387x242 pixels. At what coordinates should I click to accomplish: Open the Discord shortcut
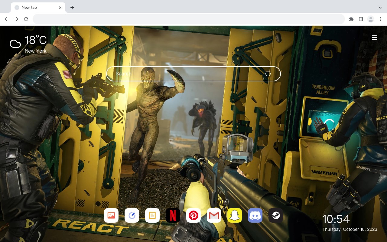click(255, 215)
